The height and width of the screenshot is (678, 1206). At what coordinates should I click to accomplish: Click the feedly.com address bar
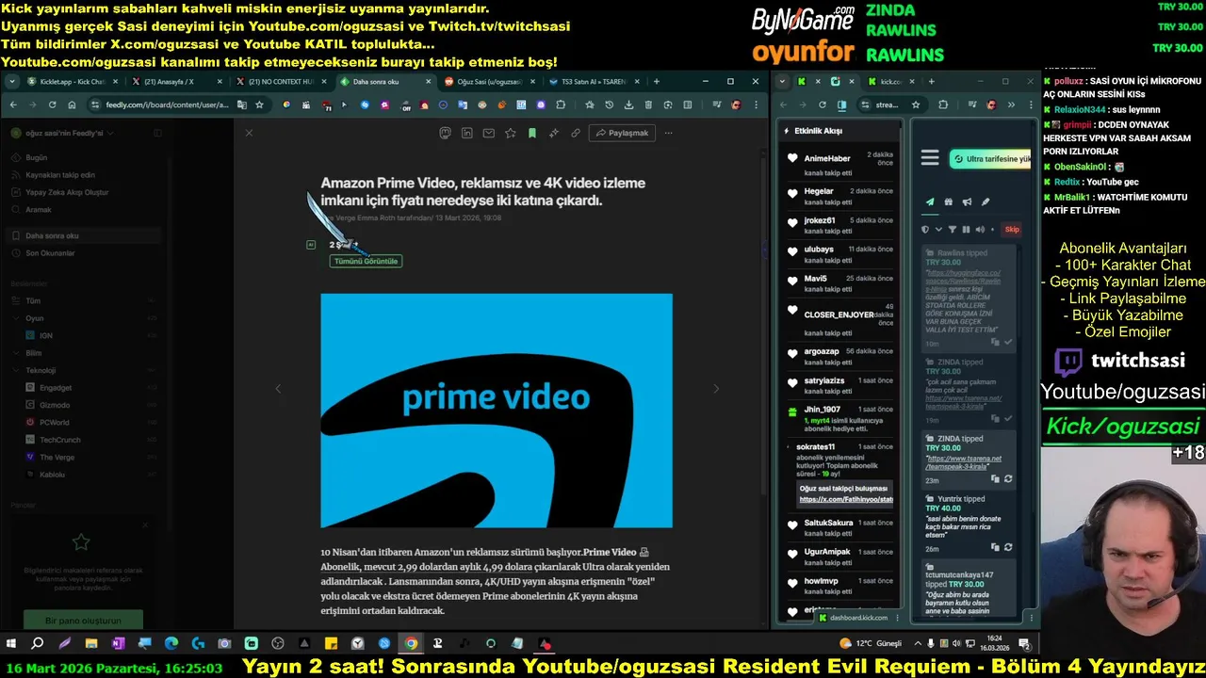click(166, 105)
